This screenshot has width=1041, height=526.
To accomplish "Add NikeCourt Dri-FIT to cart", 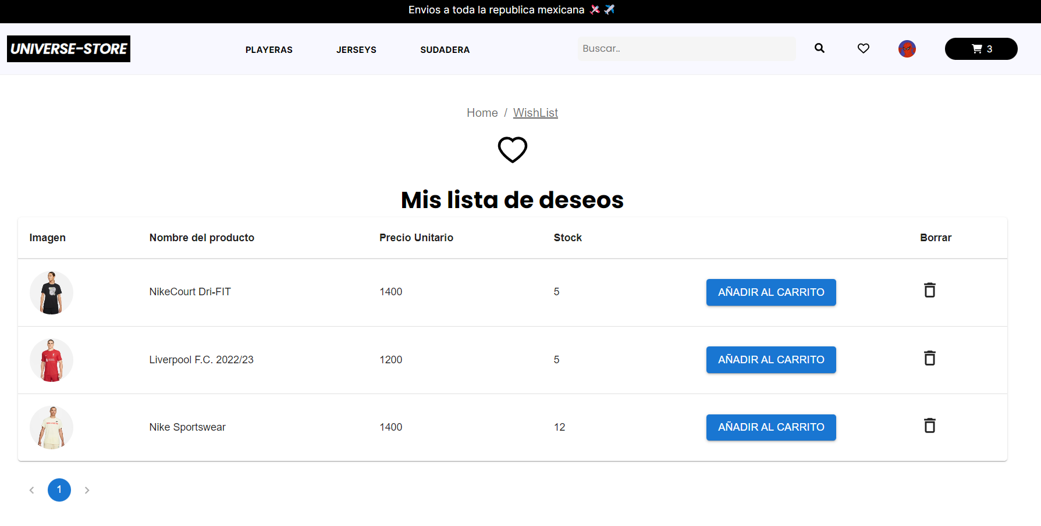I will 771,292.
